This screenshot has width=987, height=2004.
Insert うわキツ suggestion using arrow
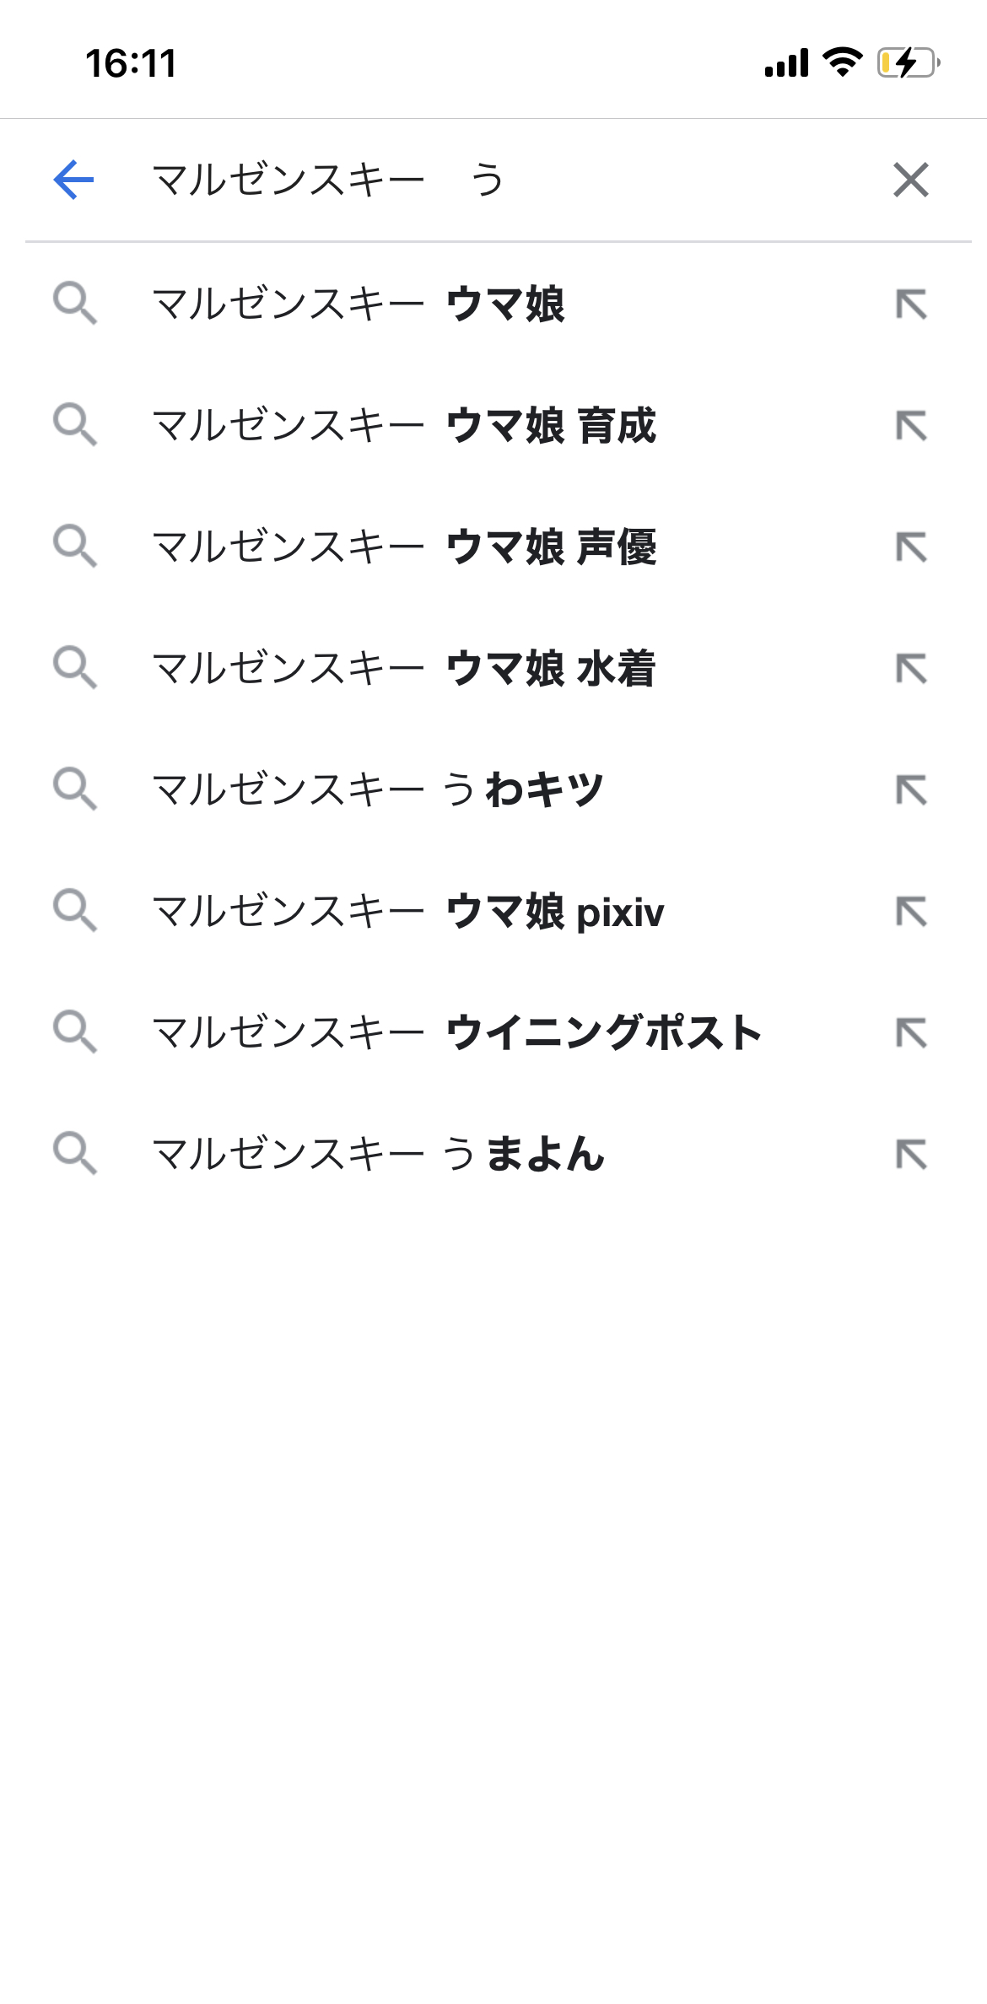[911, 790]
